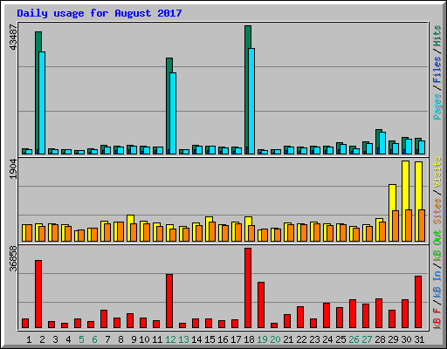Click day 15 on the x-axis
447x349 pixels.
210,339
